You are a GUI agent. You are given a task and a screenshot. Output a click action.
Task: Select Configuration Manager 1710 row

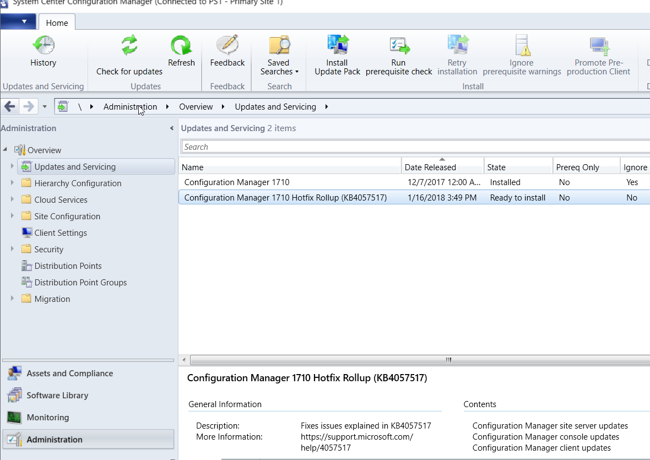click(415, 182)
